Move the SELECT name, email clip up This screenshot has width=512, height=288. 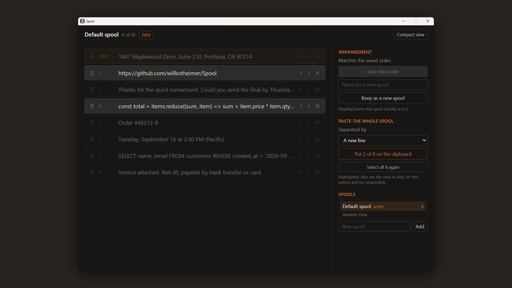tap(301, 156)
